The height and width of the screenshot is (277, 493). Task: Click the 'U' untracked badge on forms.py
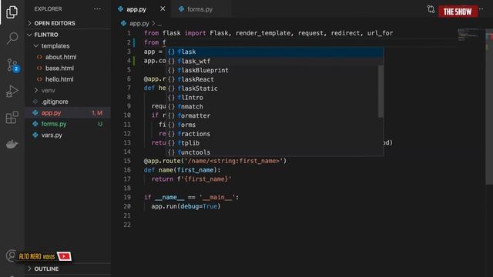tap(100, 124)
